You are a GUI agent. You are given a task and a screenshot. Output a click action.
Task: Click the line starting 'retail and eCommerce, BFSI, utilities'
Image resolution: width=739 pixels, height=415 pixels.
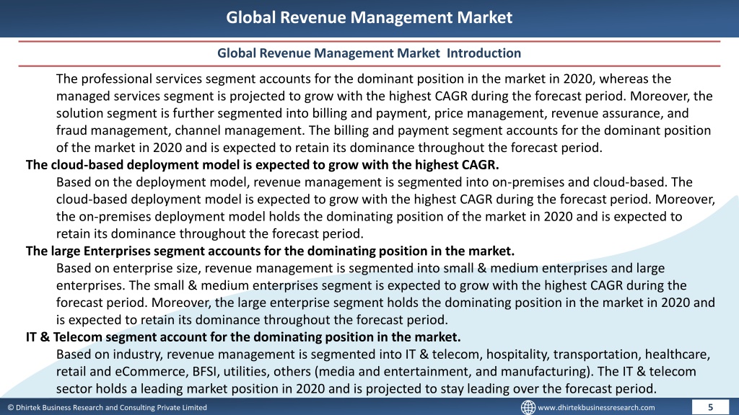[375, 372]
